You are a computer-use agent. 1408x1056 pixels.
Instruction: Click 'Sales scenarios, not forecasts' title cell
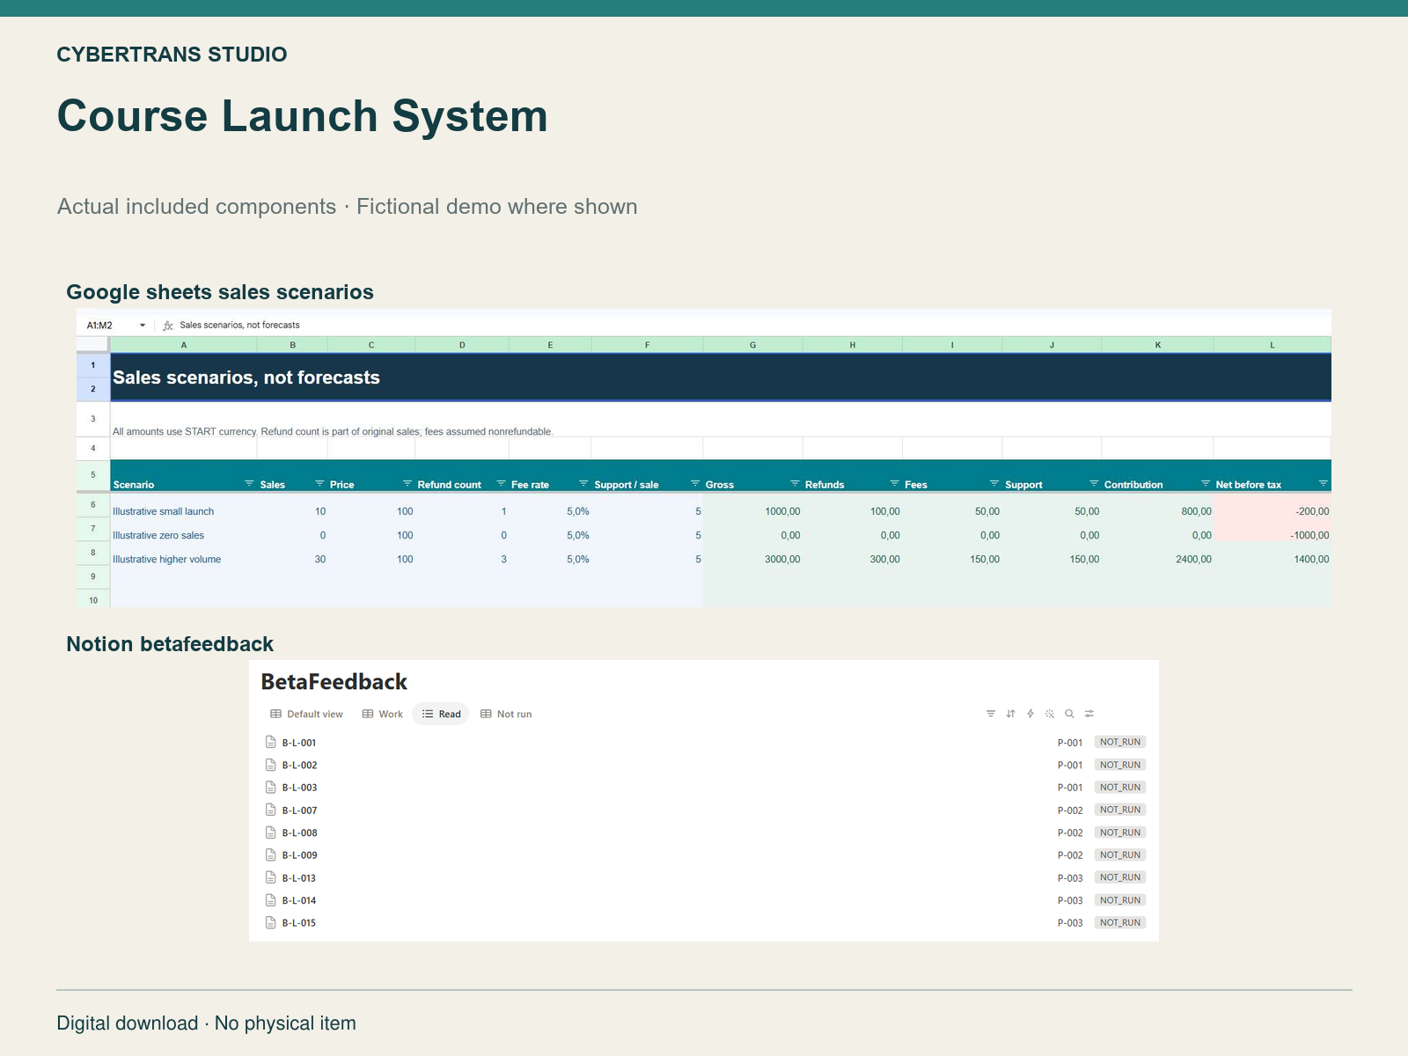pyautogui.click(x=721, y=378)
